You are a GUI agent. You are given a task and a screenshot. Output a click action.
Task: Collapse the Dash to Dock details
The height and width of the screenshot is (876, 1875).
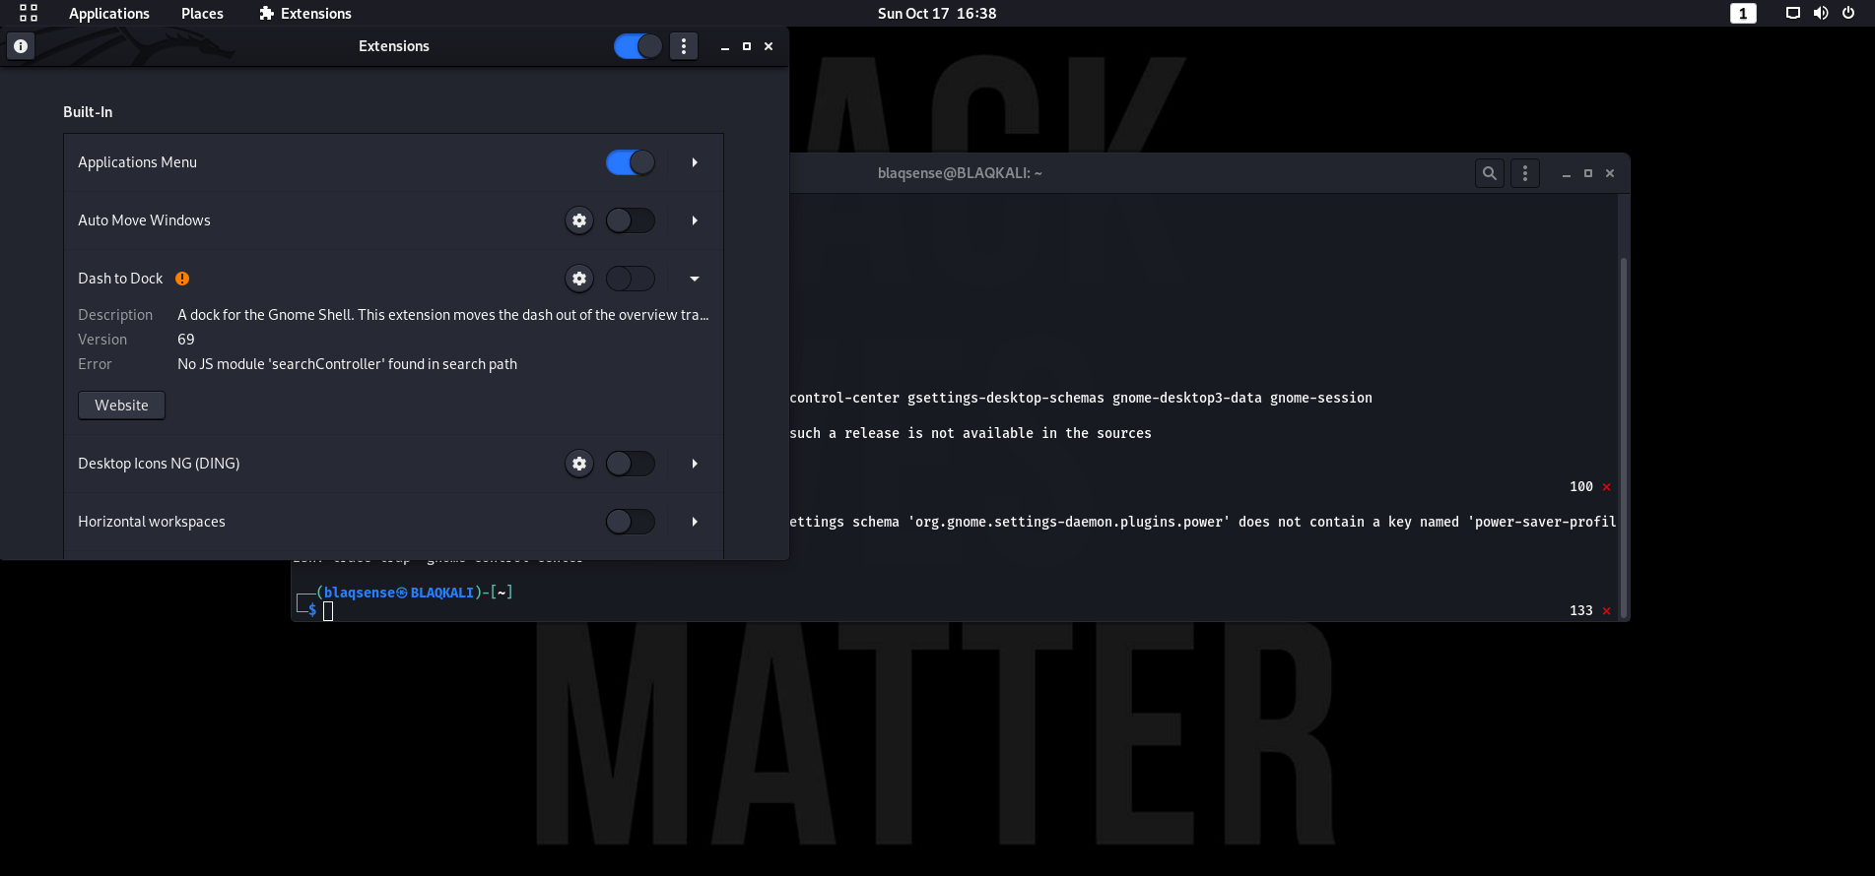(x=695, y=279)
